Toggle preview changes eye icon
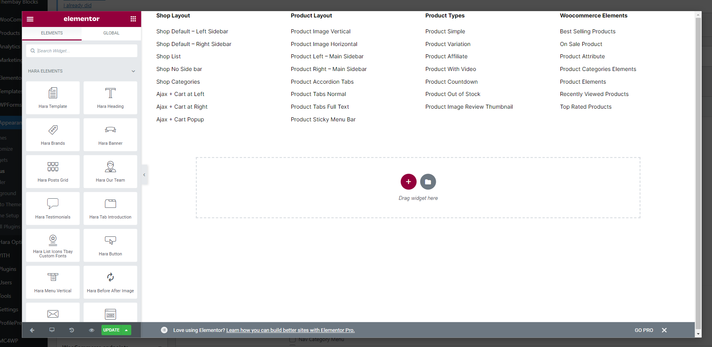Image resolution: width=712 pixels, height=347 pixels. (92, 330)
